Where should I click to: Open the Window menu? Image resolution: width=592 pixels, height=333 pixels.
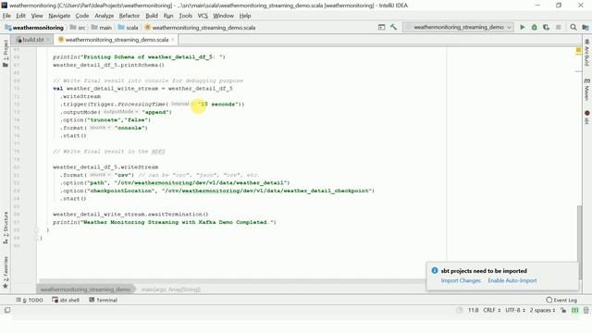point(223,16)
